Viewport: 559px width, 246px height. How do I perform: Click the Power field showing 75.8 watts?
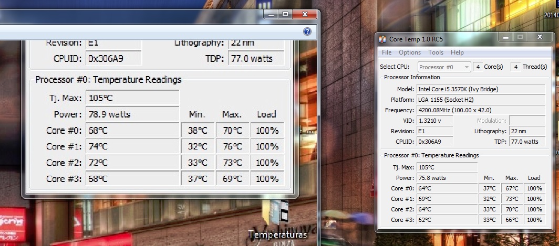click(x=447, y=178)
